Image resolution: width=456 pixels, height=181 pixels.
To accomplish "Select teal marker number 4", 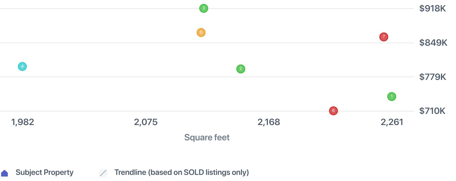I will pyautogui.click(x=22, y=67).
